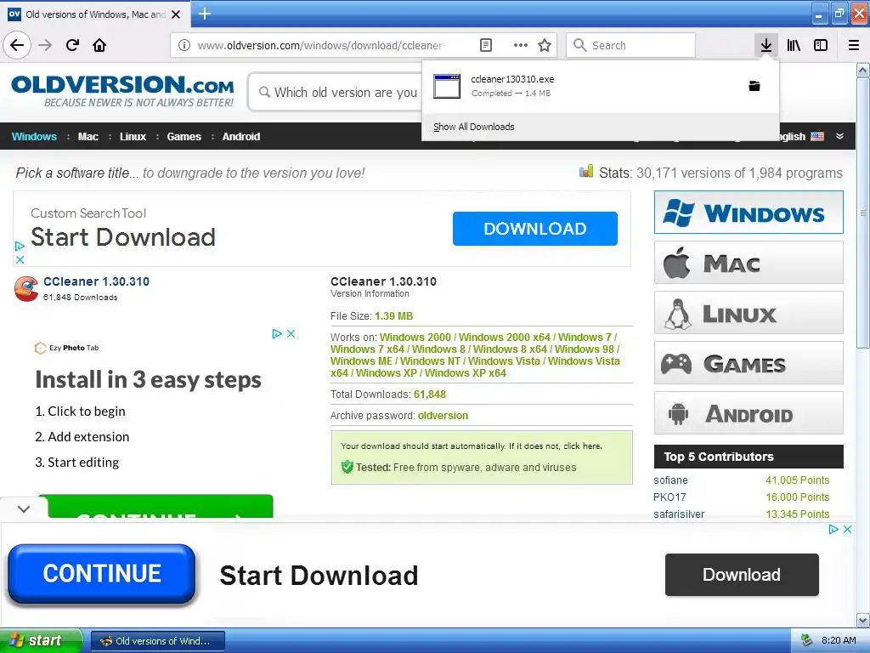
Task: Close the Custom Search Tool ad
Action: [20, 259]
